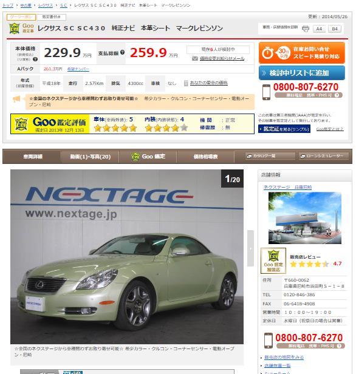Select B4 print size button
Screen dimensions: 356x374
coord(335,29)
